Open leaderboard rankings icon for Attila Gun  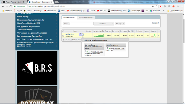(x=80, y=34)
